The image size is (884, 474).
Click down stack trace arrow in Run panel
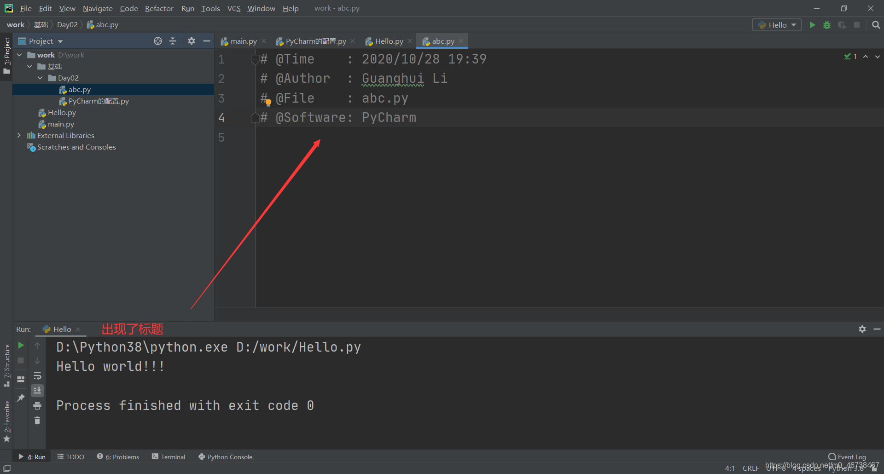click(x=37, y=360)
